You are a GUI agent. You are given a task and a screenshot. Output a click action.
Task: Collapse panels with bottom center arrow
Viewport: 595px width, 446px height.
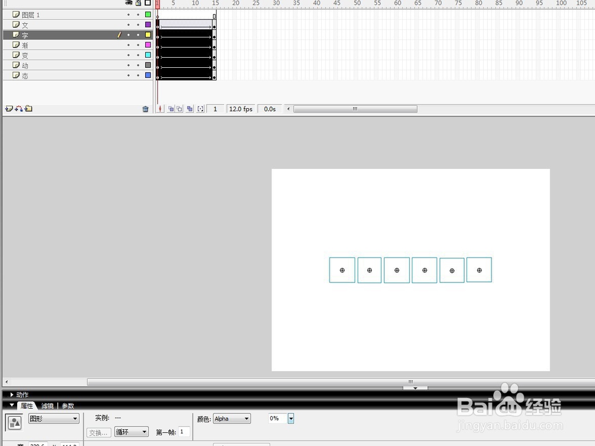415,388
